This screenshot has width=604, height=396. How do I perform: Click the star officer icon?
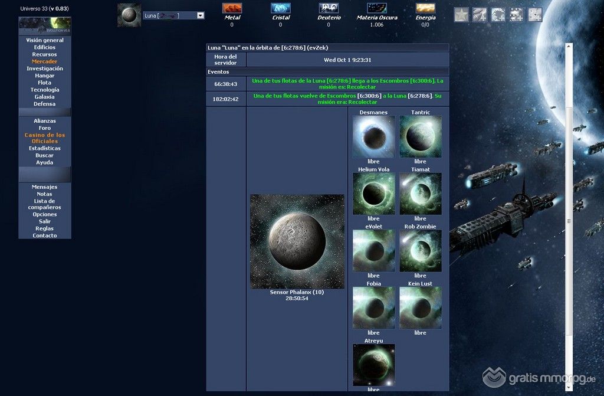(x=461, y=15)
